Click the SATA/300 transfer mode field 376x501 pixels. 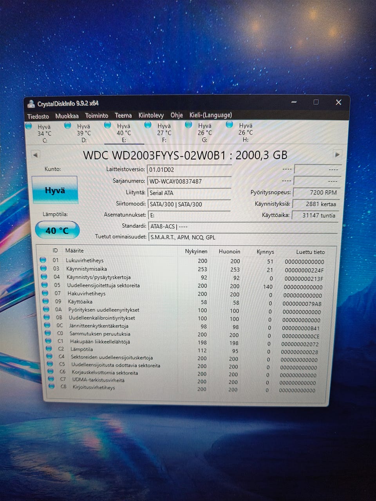coord(190,204)
